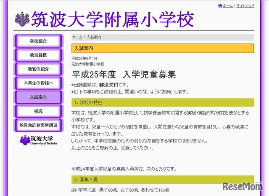269x196 pixels.
Task: Select 学校紹介 in the sidebar menu
Action: click(39, 41)
